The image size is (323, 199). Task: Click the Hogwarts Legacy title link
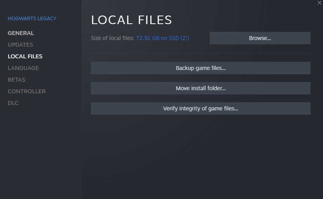32,19
